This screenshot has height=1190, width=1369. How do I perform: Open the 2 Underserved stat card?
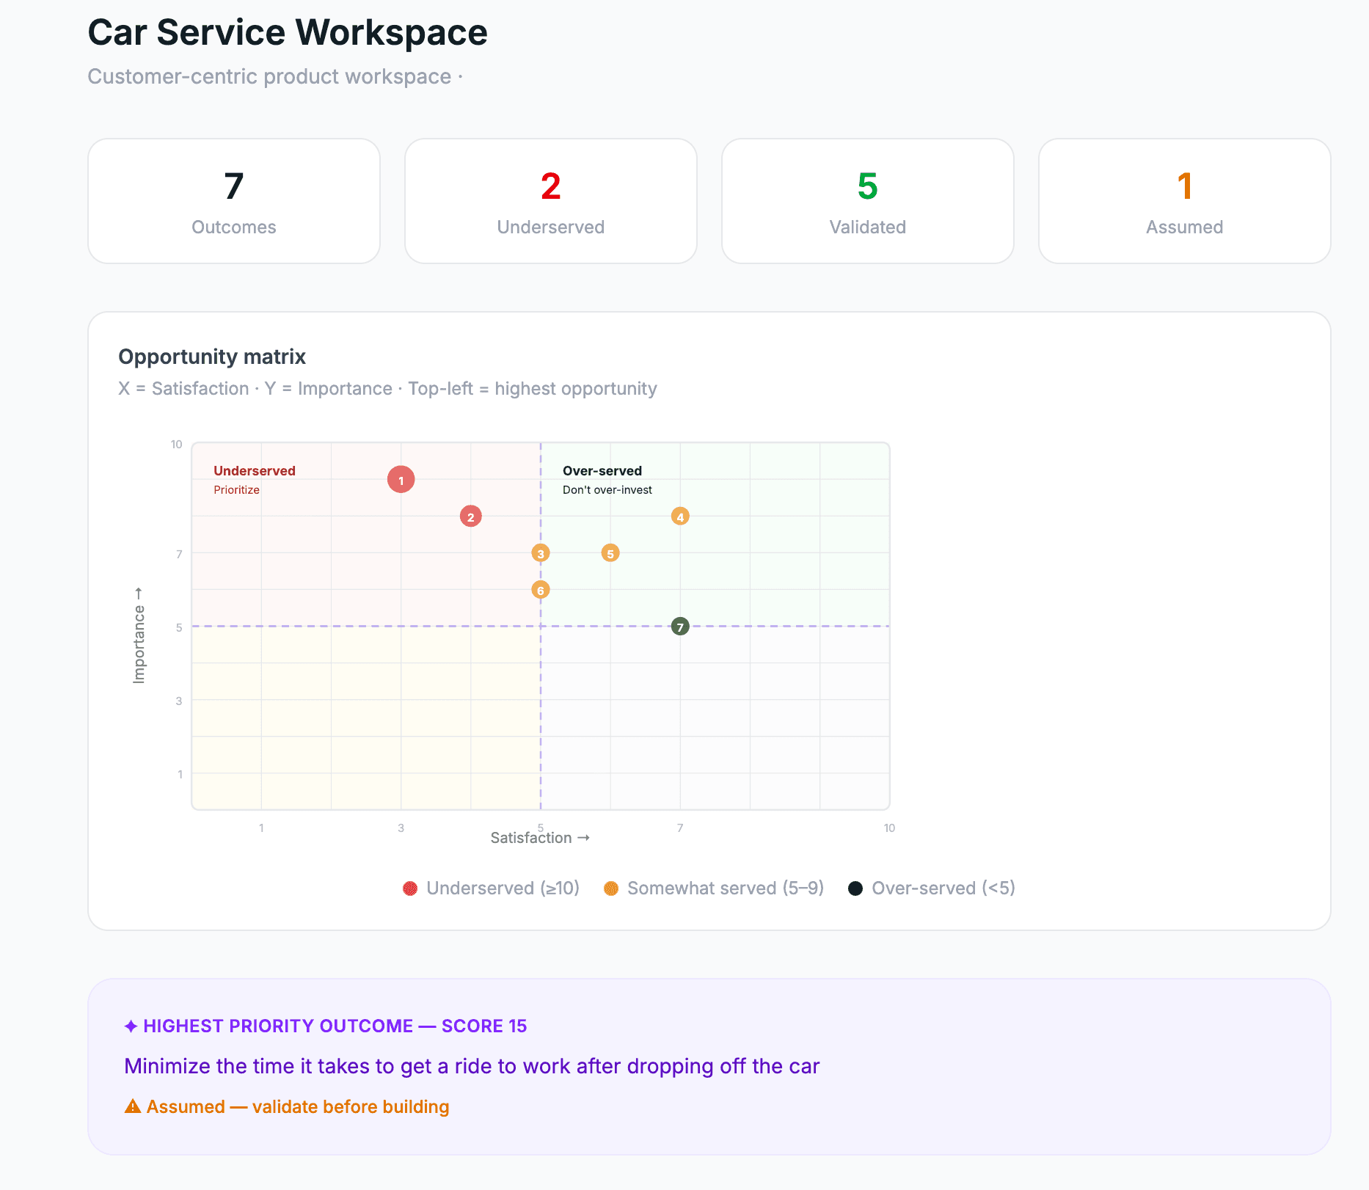click(x=551, y=201)
